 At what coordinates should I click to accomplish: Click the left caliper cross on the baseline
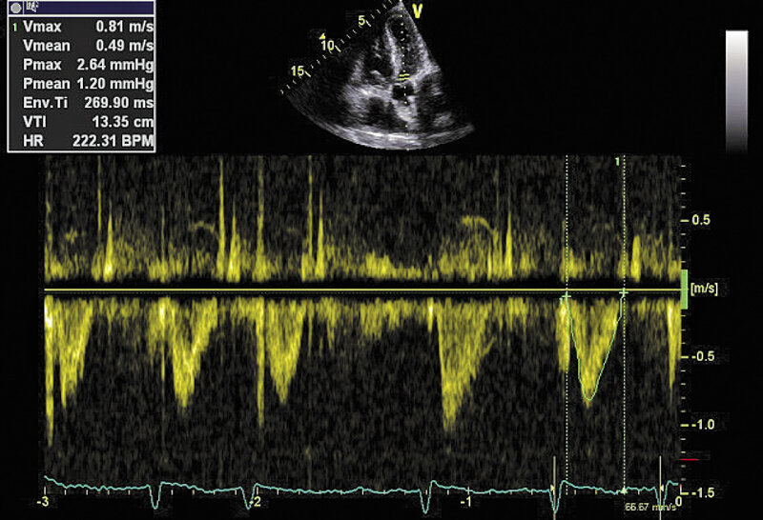[x=567, y=295]
